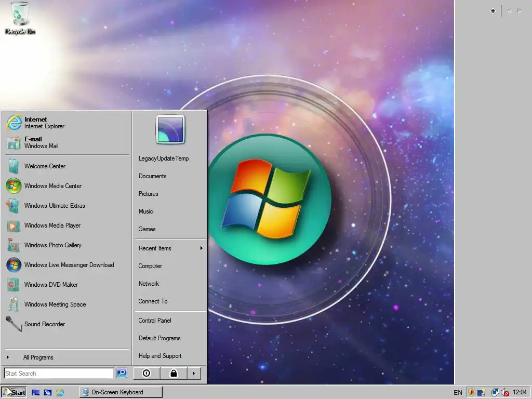Open EN language bar indicator
The height and width of the screenshot is (399, 532).
click(x=458, y=393)
